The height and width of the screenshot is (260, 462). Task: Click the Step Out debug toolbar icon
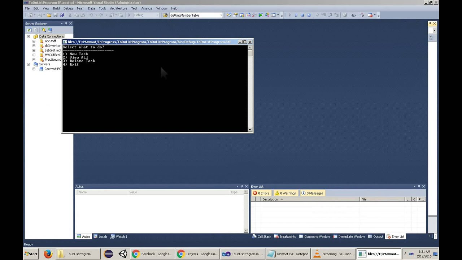(336, 15)
